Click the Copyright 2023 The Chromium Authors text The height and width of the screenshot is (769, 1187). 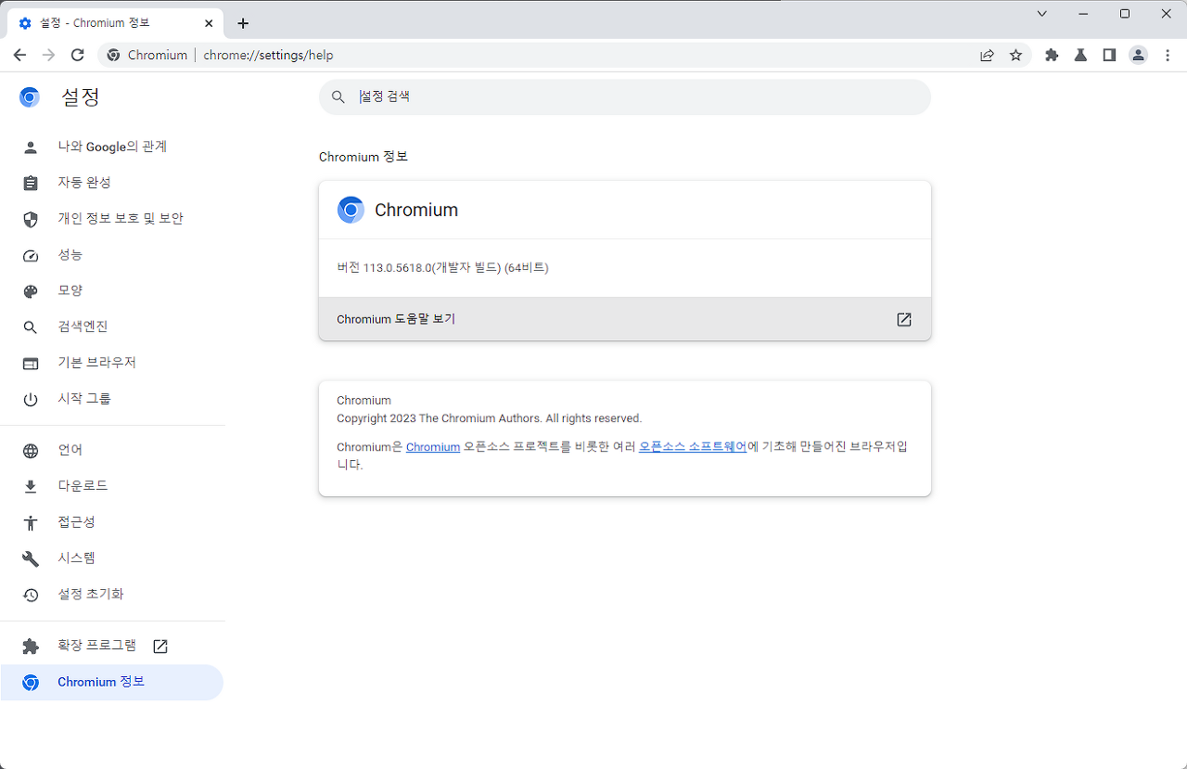click(x=489, y=419)
